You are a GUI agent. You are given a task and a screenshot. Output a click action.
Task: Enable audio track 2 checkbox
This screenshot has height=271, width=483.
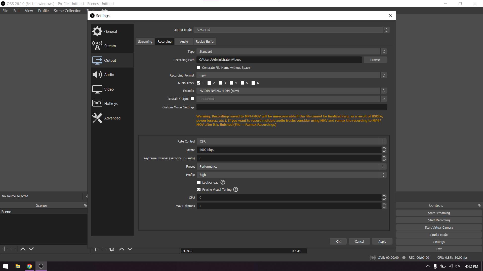point(209,83)
